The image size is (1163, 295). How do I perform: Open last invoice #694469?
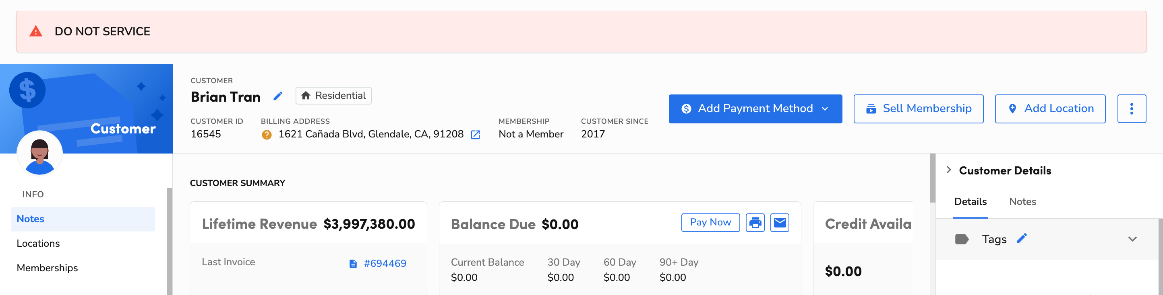pyautogui.click(x=385, y=264)
